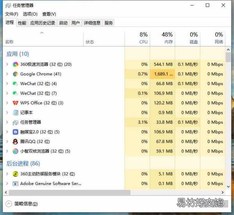Collapse to 简略信息(D) view
This screenshot has height=215, width=234.
pyautogui.click(x=21, y=204)
